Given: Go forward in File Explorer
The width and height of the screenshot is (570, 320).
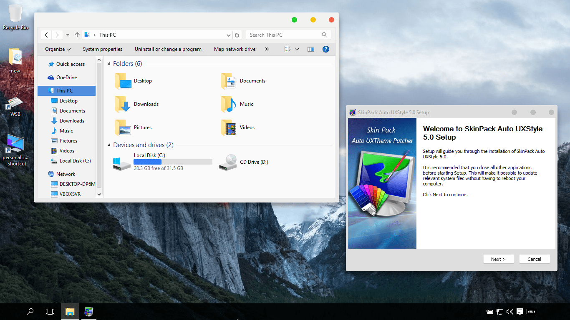Looking at the screenshot, I should tap(58, 35).
